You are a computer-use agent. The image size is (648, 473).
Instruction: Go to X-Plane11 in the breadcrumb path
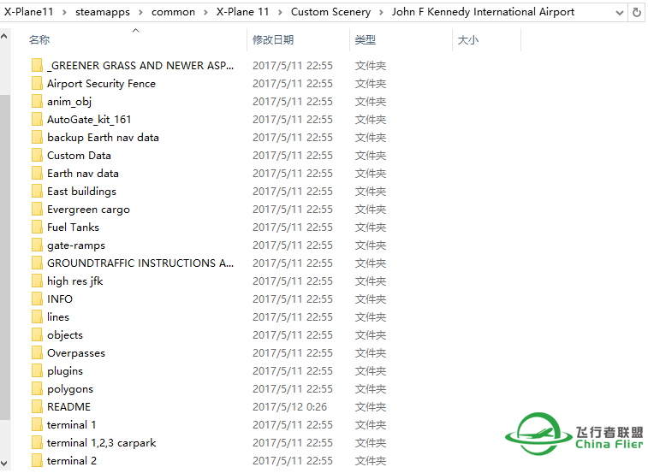point(28,12)
